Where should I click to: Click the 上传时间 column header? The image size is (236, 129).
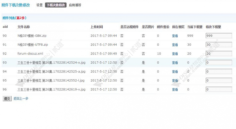tap(97, 27)
